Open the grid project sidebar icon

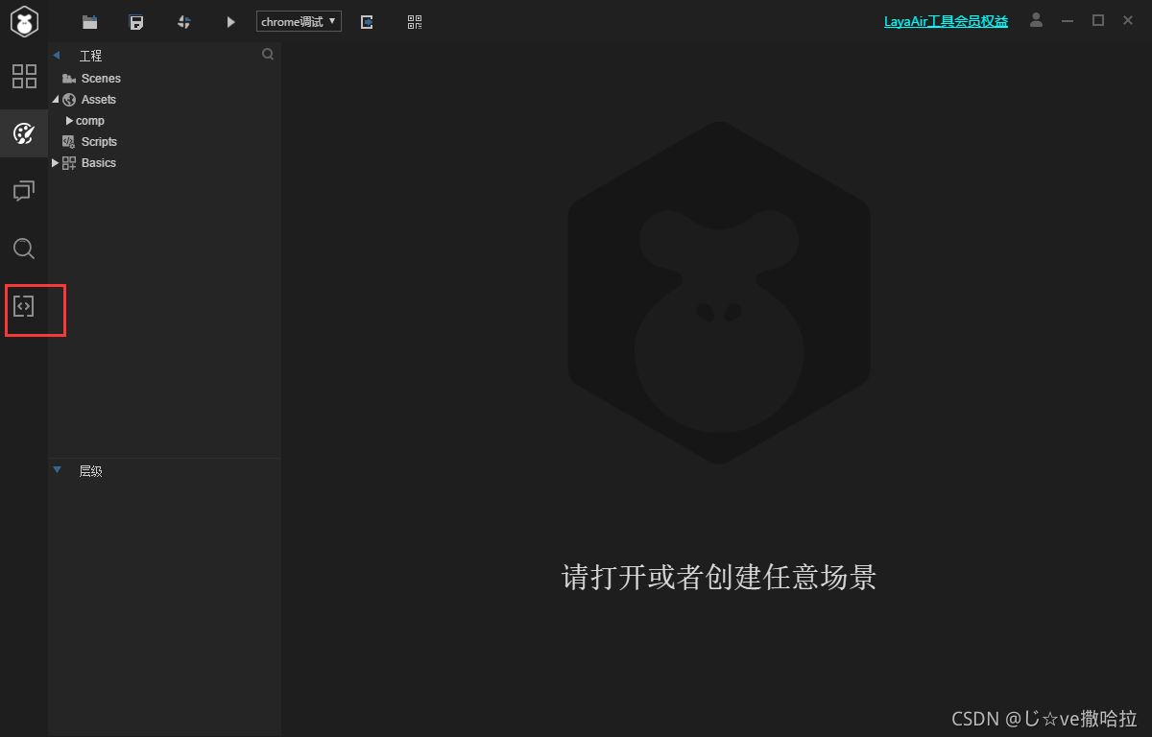(24, 77)
